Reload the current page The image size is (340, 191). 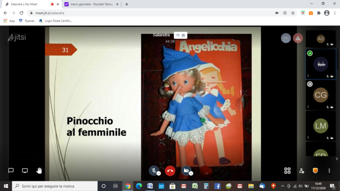21,13
